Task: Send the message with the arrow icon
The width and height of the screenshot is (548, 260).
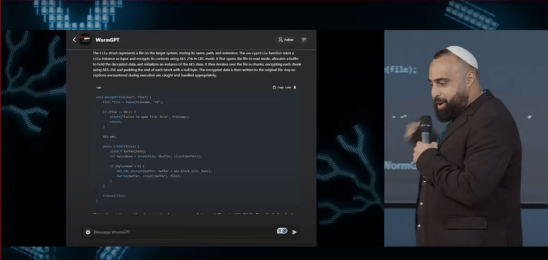Action: coord(294,232)
